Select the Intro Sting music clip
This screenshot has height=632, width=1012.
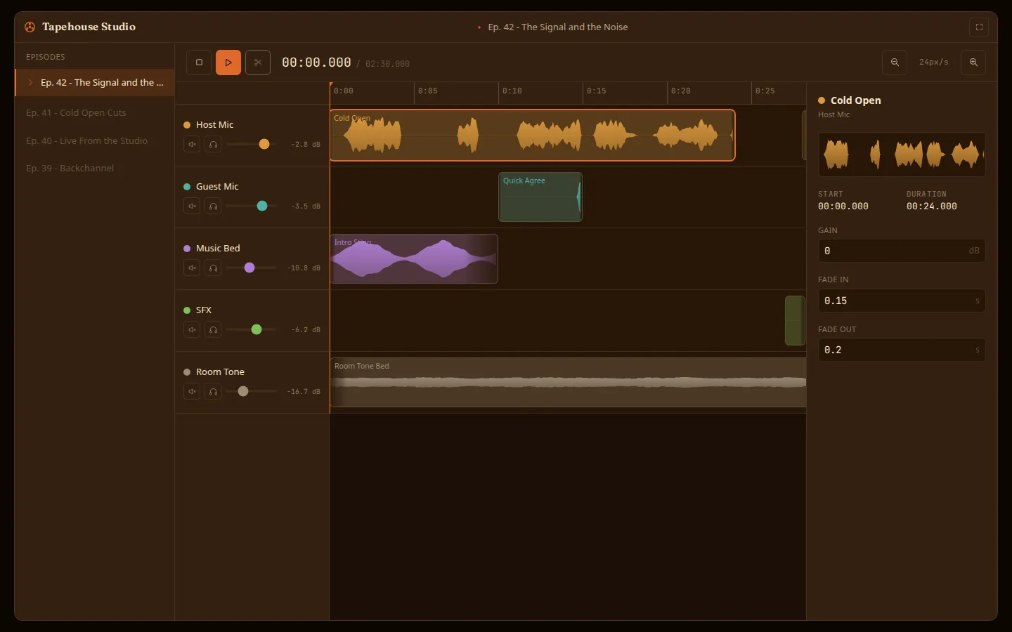[x=414, y=259]
